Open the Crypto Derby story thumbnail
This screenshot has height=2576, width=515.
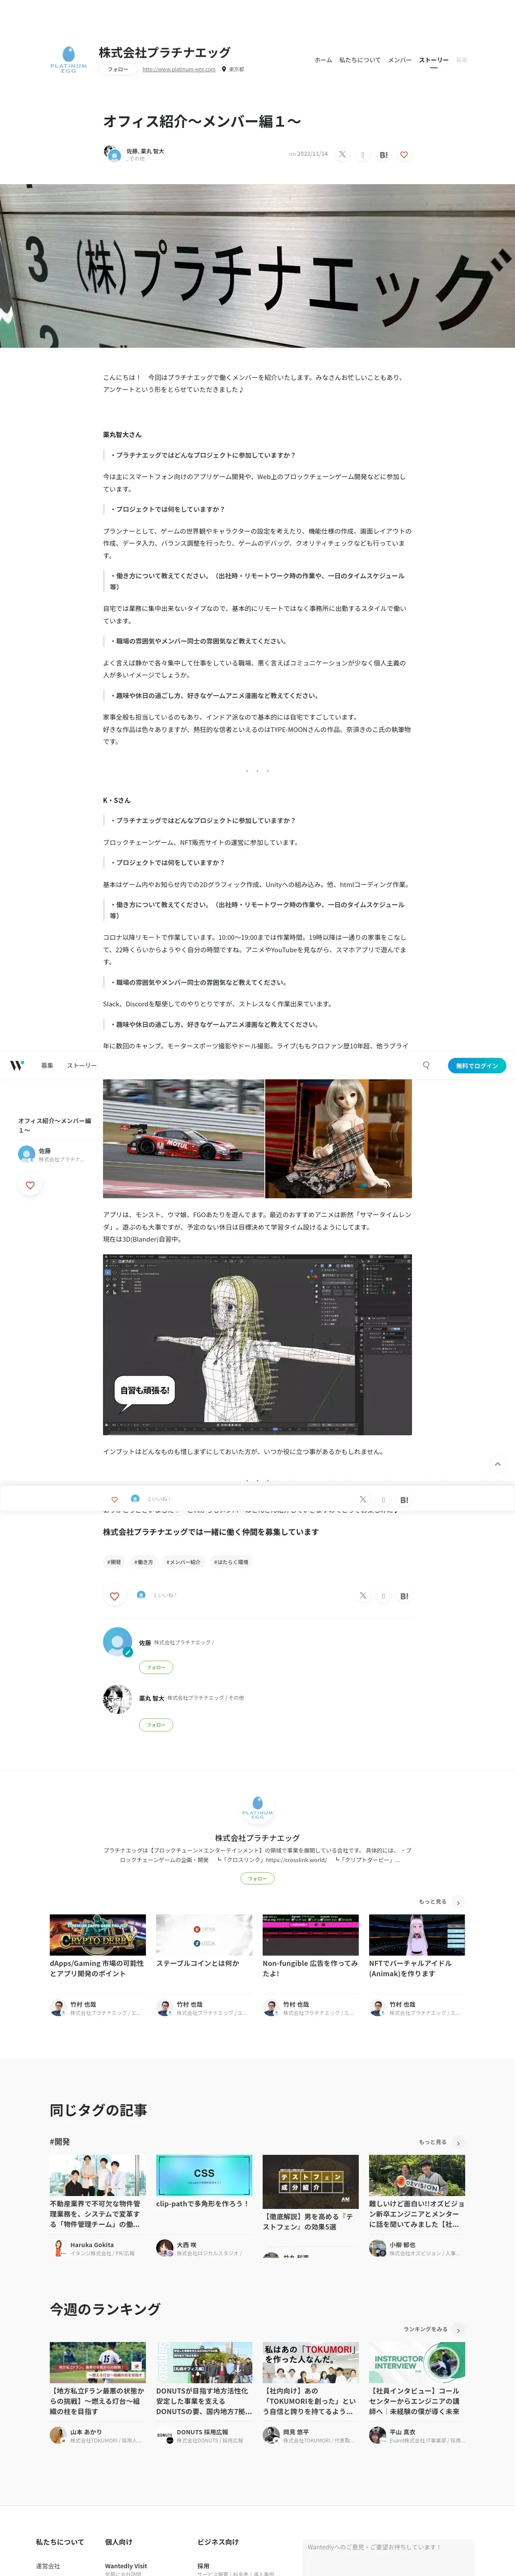[98, 1934]
